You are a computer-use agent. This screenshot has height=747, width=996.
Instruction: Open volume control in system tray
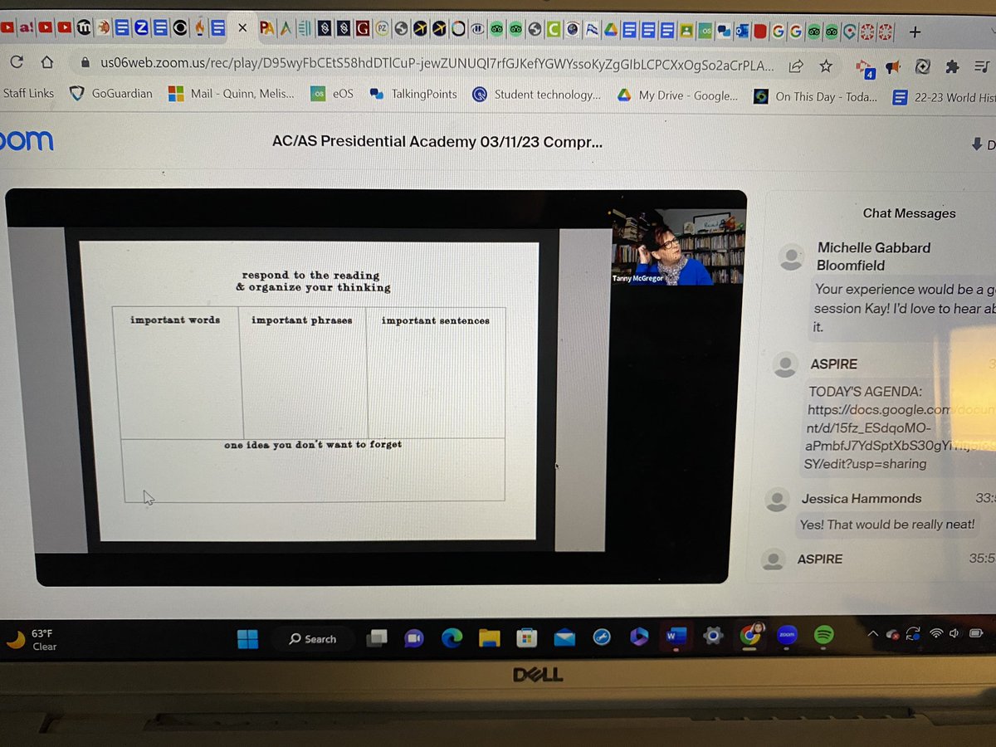[x=955, y=634]
